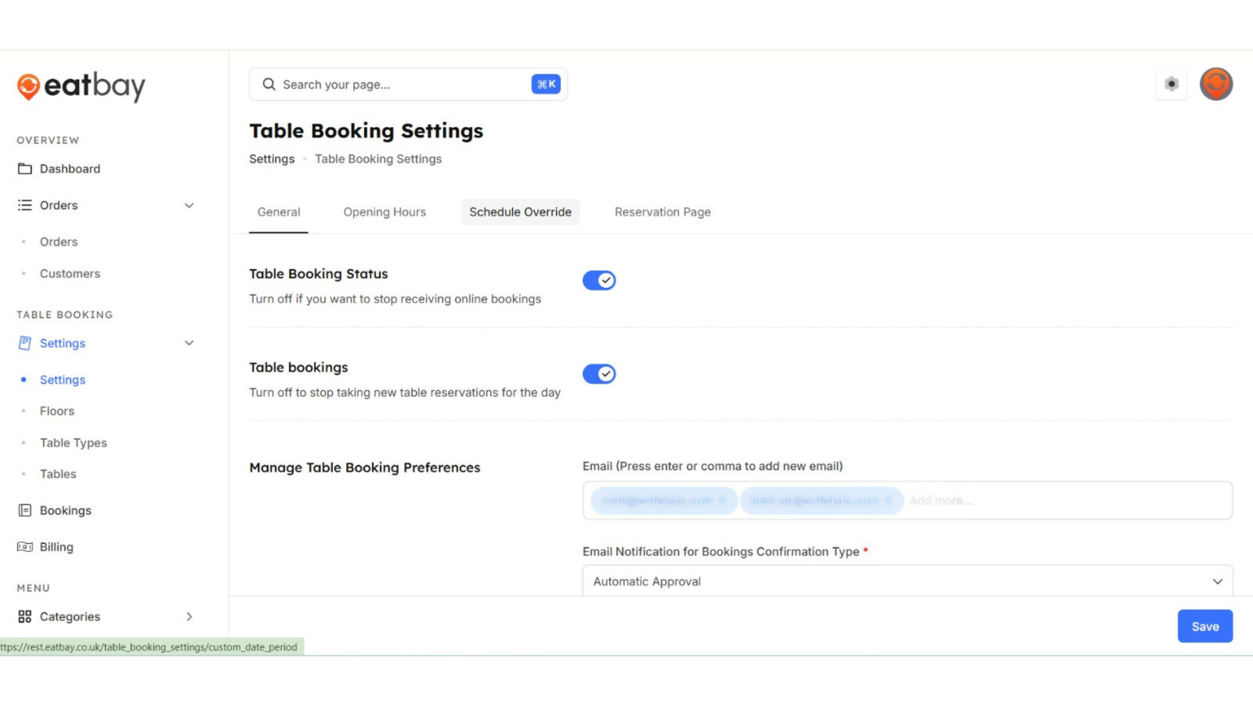Screen dimensions: 1253x705
Task: Open Dashboard folder icon in sidebar
Action: click(x=25, y=168)
